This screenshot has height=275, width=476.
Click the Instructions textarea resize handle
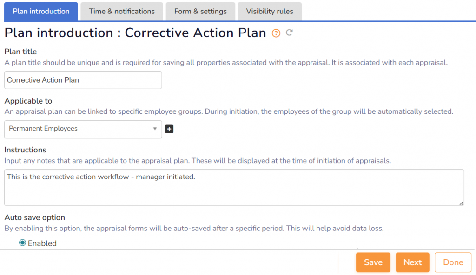[x=461, y=203]
